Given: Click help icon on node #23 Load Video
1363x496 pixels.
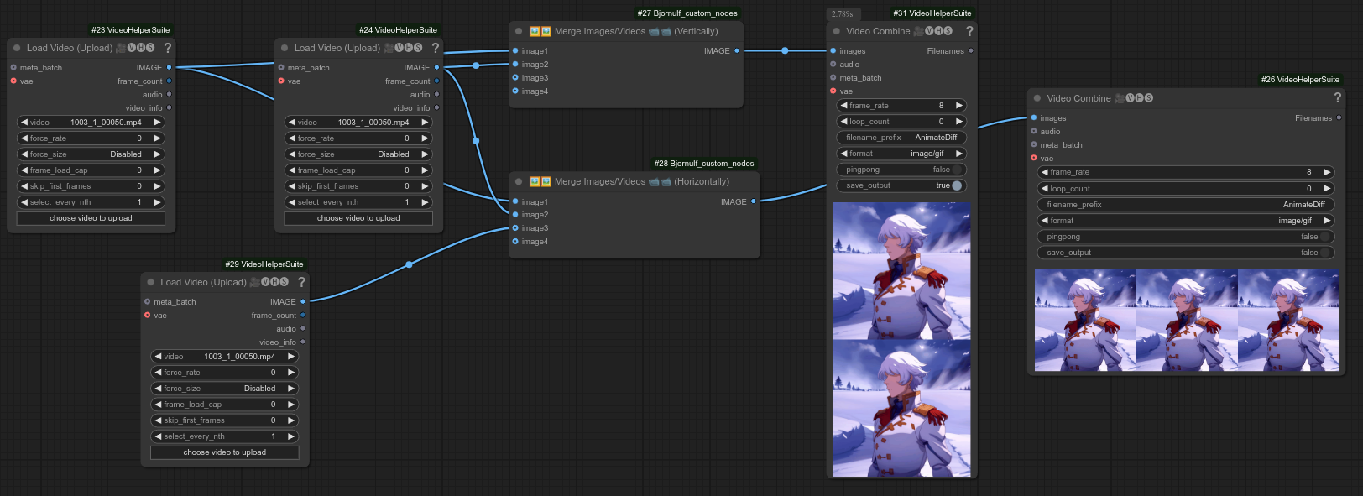Looking at the screenshot, I should point(167,48).
